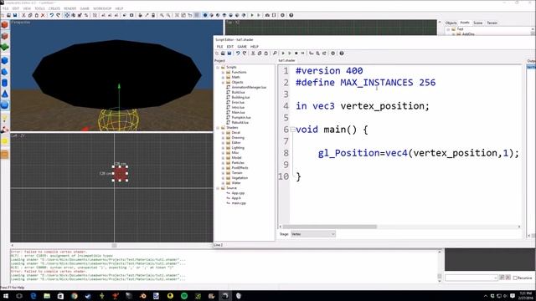Click the save icon in the main editor toolbar
536x301 pixels.
tap(15, 15)
